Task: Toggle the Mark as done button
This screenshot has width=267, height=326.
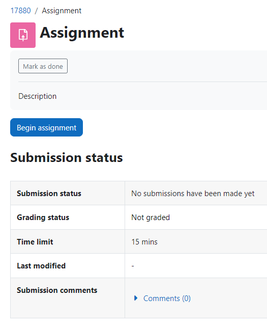Action: point(43,66)
